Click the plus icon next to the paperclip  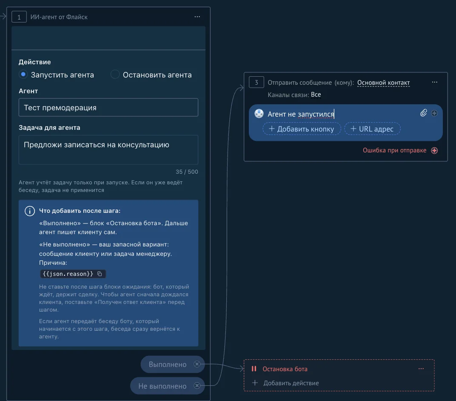(x=434, y=113)
